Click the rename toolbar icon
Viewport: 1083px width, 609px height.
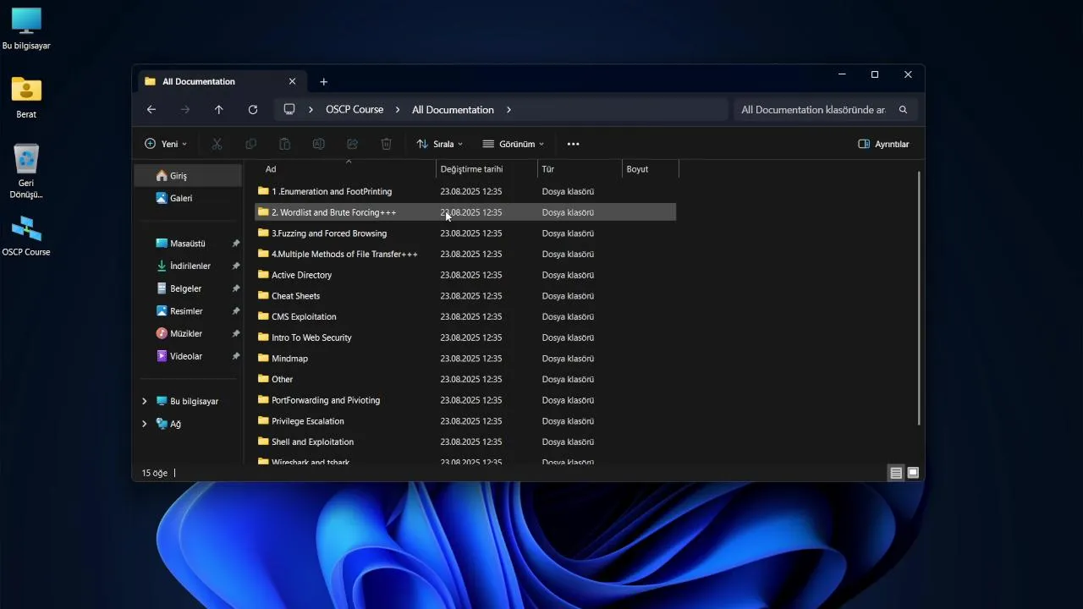(319, 144)
